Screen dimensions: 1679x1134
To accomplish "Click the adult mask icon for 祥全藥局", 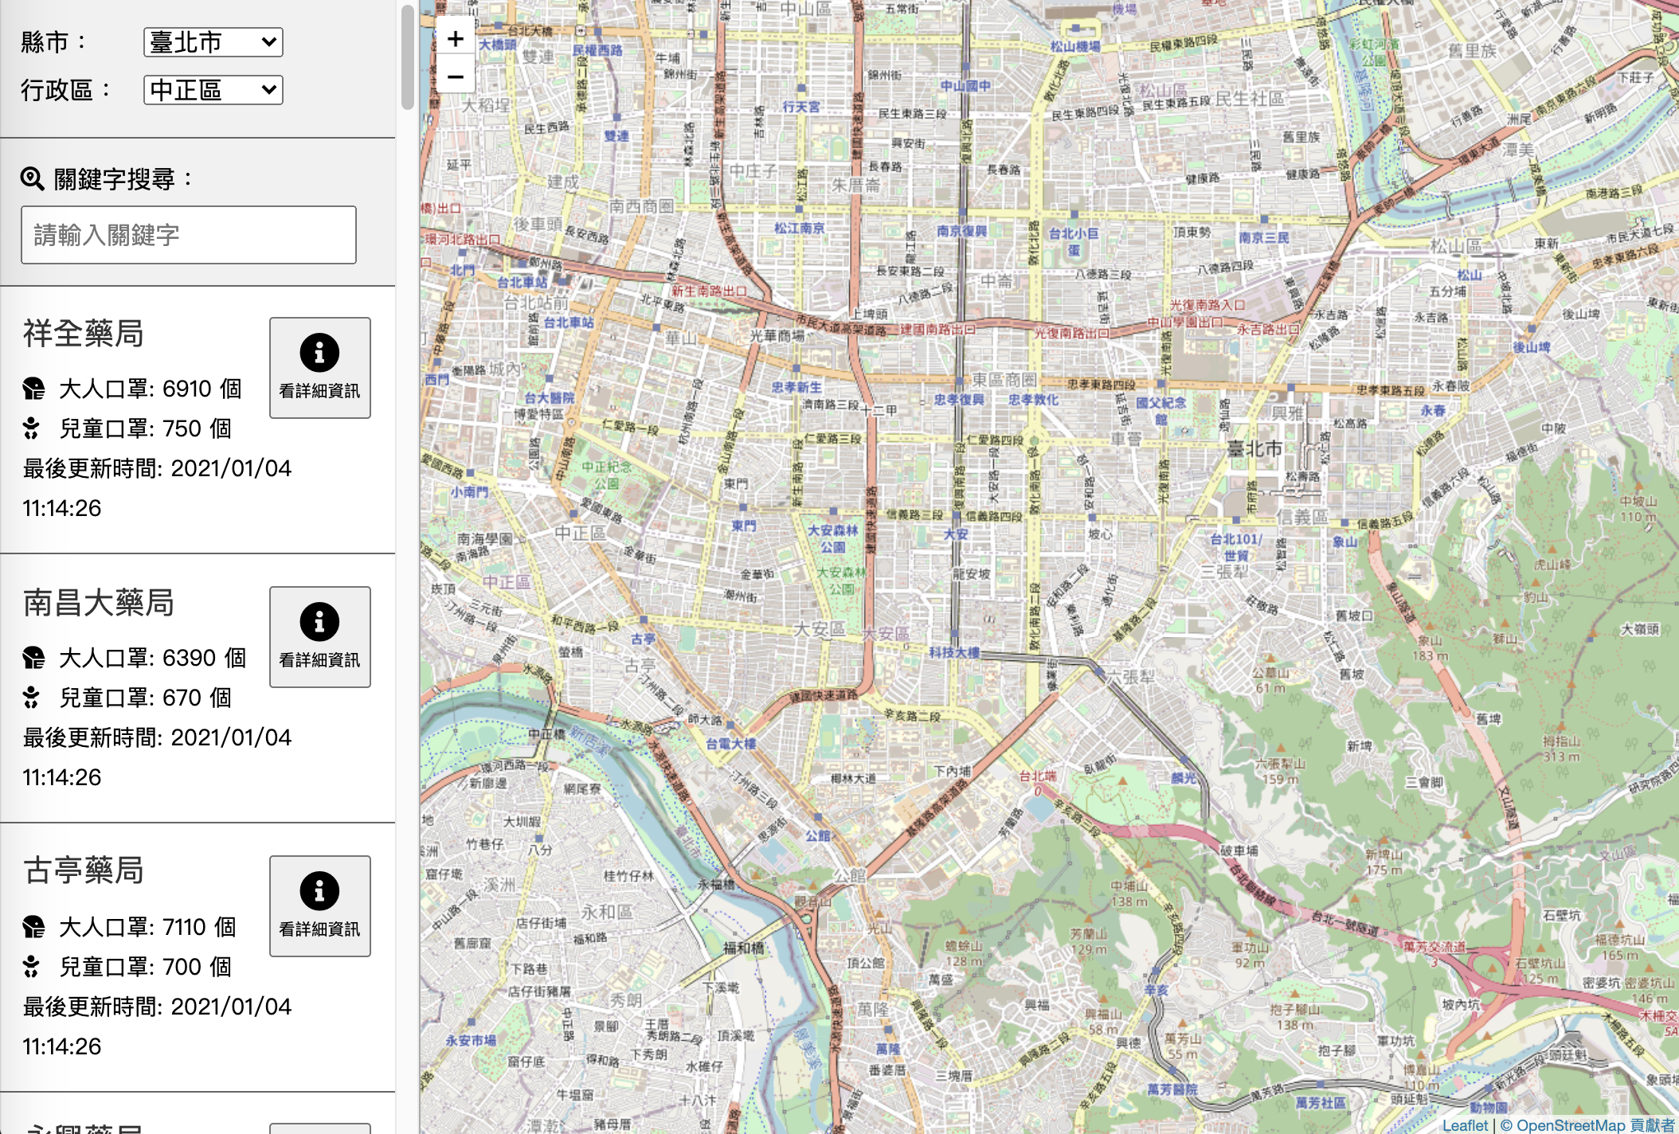I will pos(33,389).
